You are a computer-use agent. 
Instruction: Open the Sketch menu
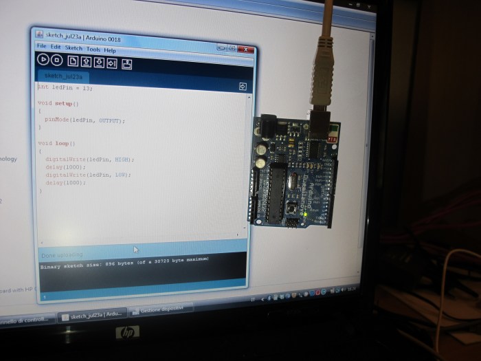click(73, 48)
